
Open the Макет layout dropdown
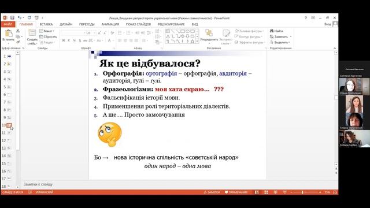point(47,31)
